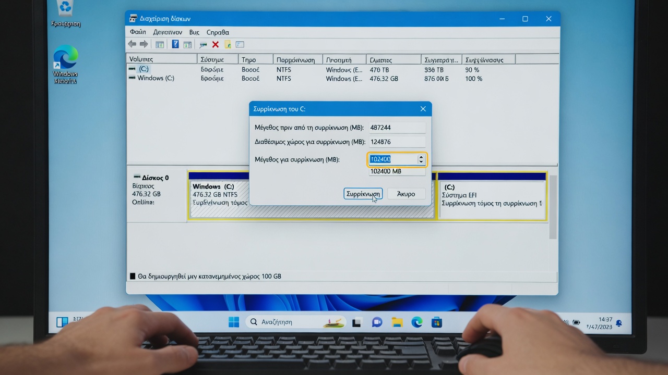Screen dimensions: 668x375
Task: Select the Windows (C:) partition in the disk map
Action: point(312,195)
